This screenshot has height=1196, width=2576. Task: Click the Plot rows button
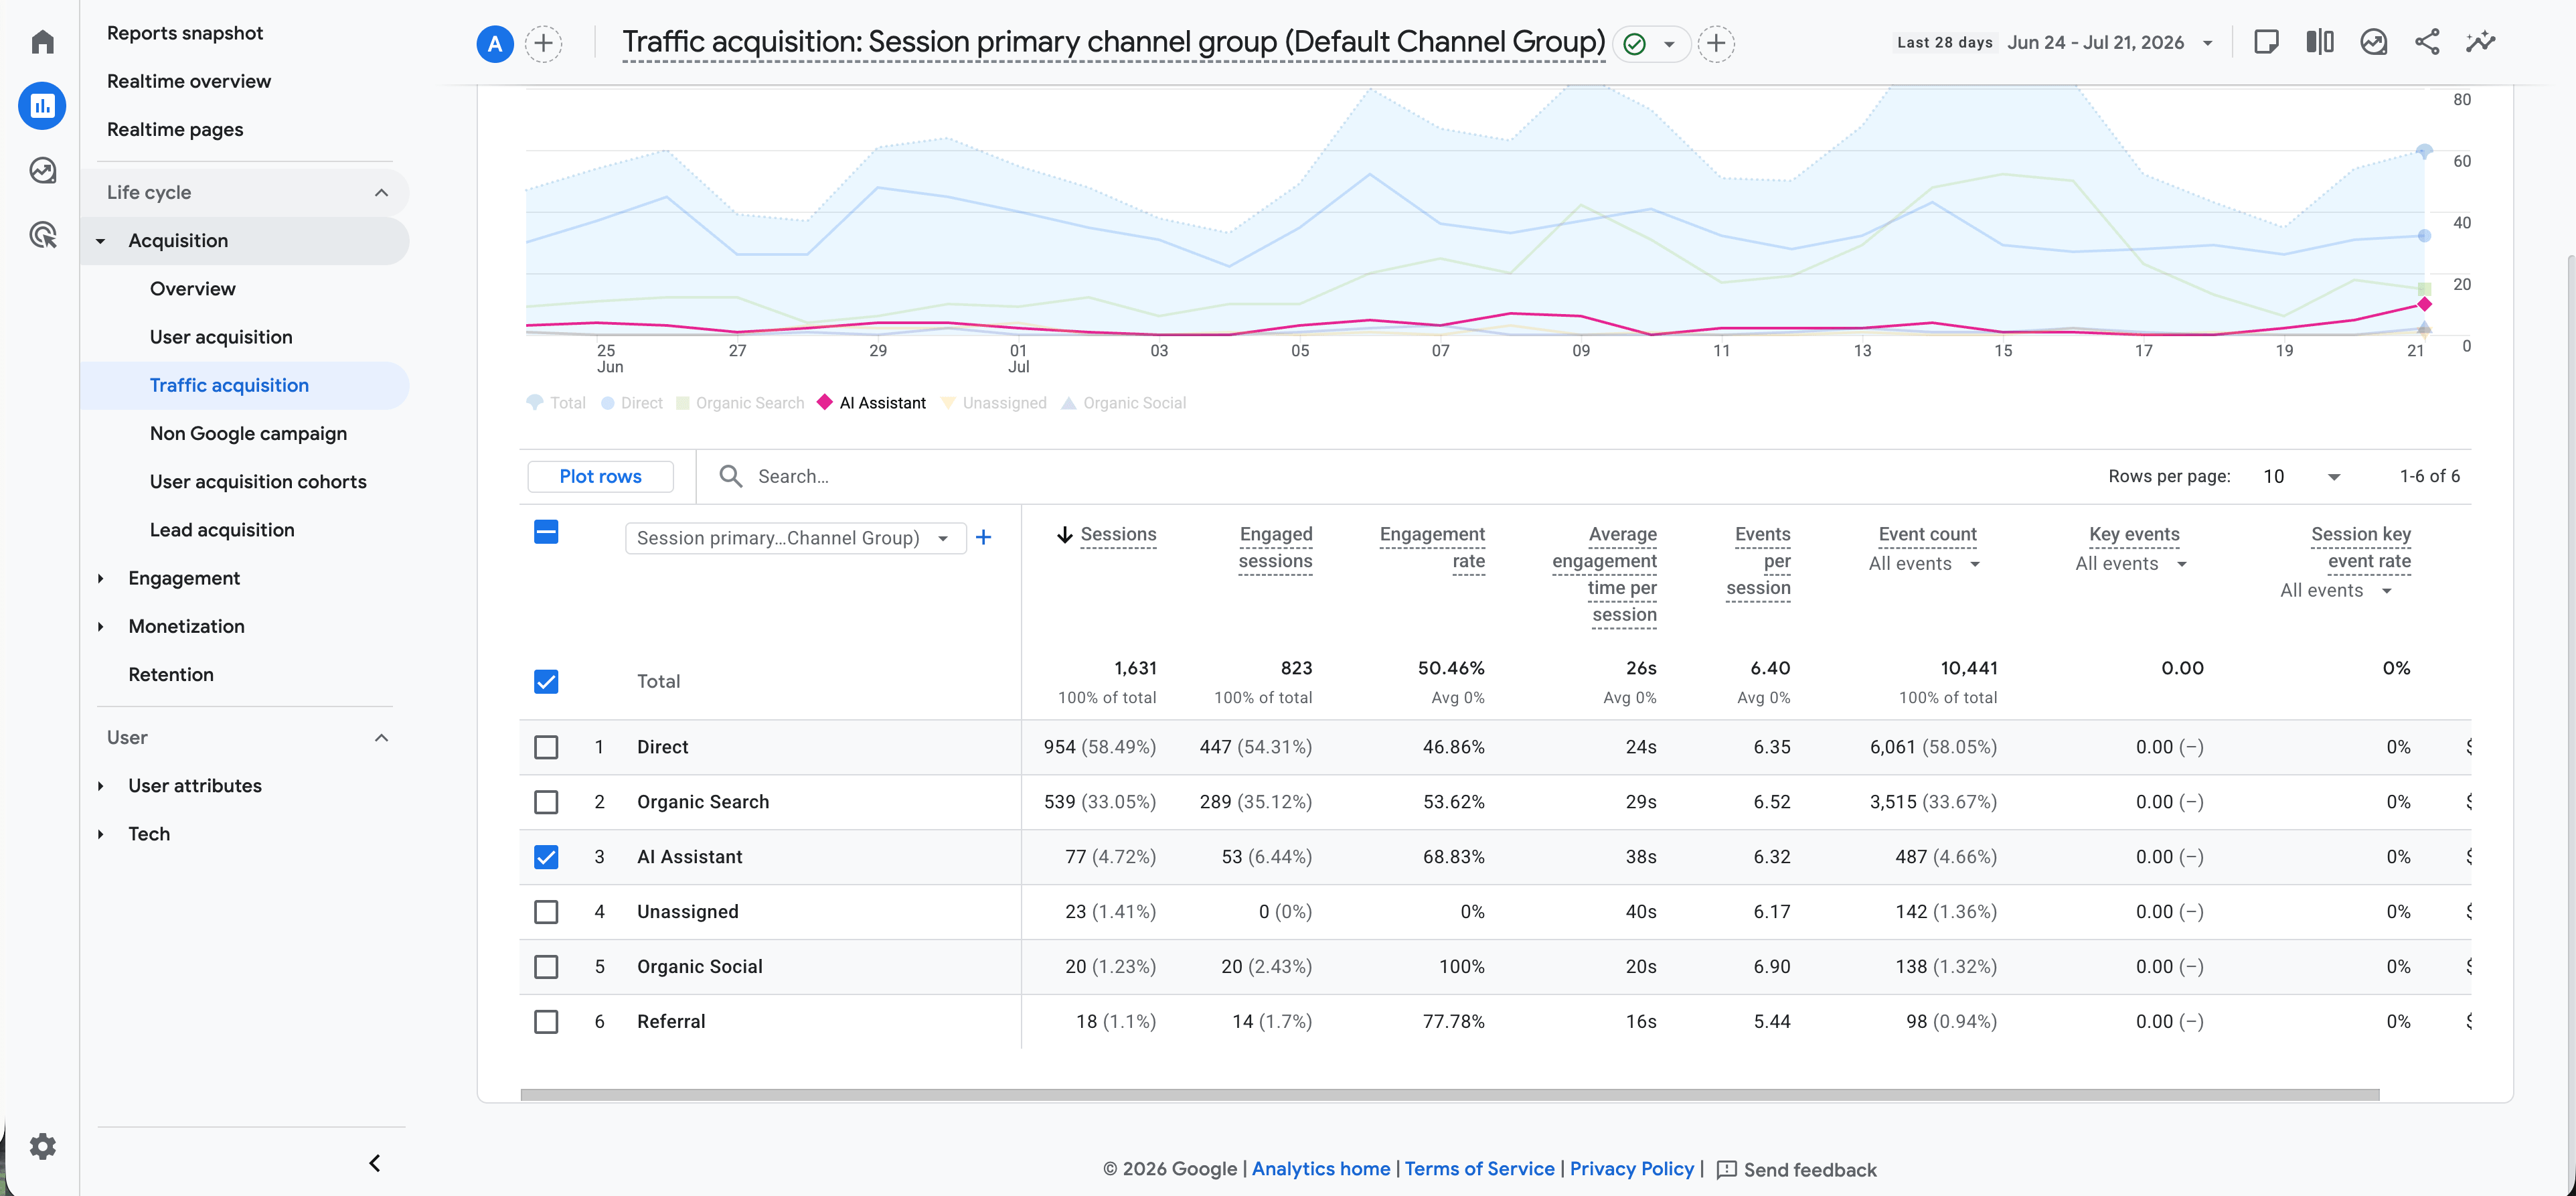tap(600, 476)
